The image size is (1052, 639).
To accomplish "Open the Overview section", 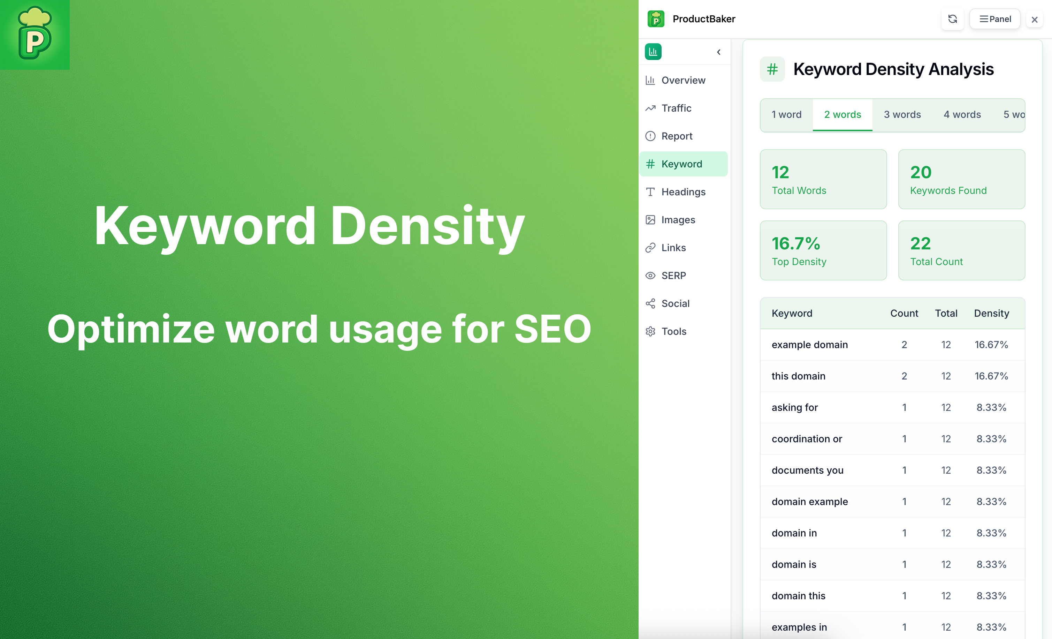I will [x=684, y=80].
